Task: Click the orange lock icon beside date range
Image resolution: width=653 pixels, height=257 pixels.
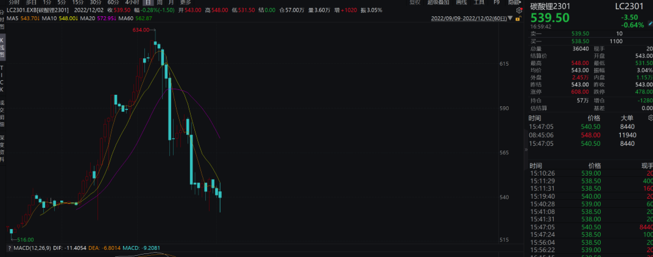Action: click(518, 19)
